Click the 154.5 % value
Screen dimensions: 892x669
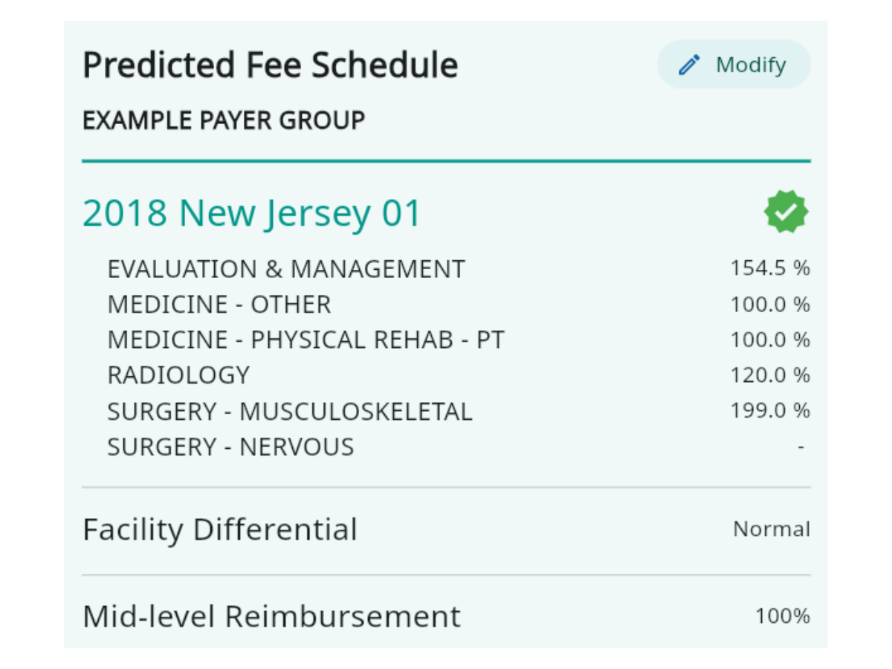[x=770, y=268]
